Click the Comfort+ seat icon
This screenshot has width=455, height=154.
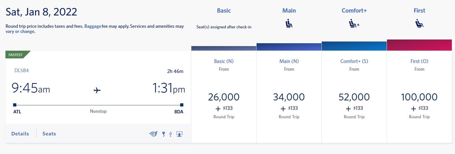coord(354,23)
